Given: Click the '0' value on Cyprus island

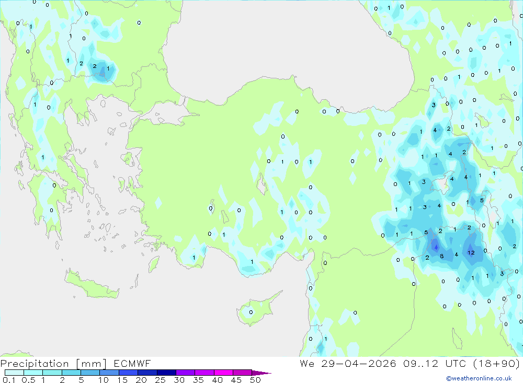Looking at the screenshot, I should (x=251, y=312).
